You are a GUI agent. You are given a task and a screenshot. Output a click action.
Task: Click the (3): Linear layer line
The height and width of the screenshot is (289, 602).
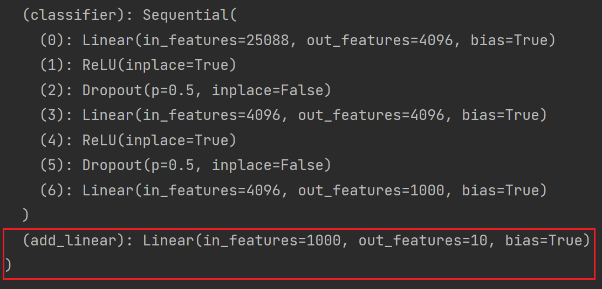pos(293,115)
